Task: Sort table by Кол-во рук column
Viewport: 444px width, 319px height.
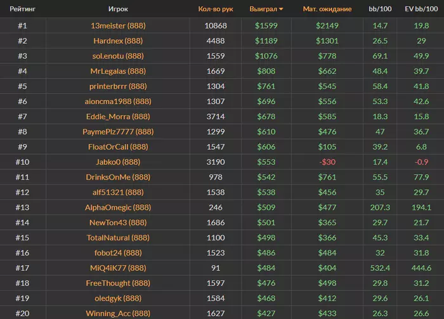Action: tap(216, 10)
